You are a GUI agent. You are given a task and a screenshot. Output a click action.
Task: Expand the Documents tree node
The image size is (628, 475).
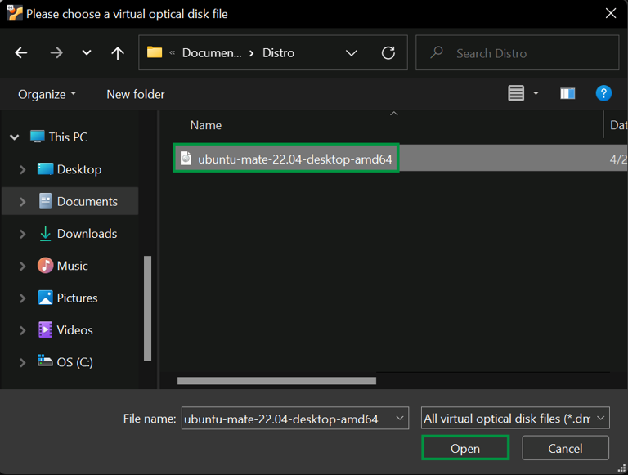pyautogui.click(x=22, y=201)
